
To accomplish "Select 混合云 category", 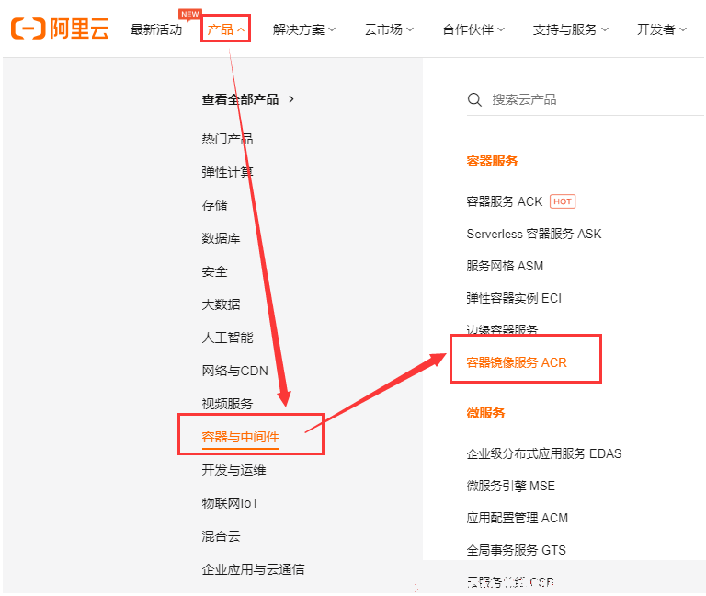I will pyautogui.click(x=221, y=536).
